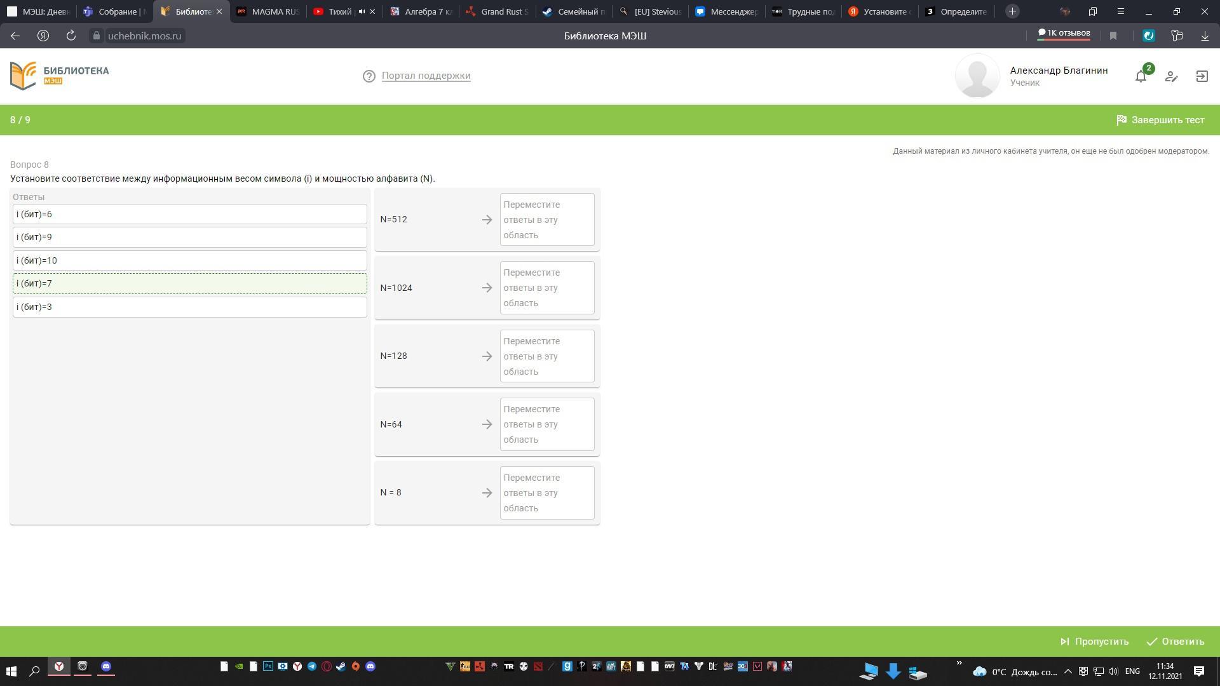
Task: Click the drop area next to N=512
Action: pos(546,220)
